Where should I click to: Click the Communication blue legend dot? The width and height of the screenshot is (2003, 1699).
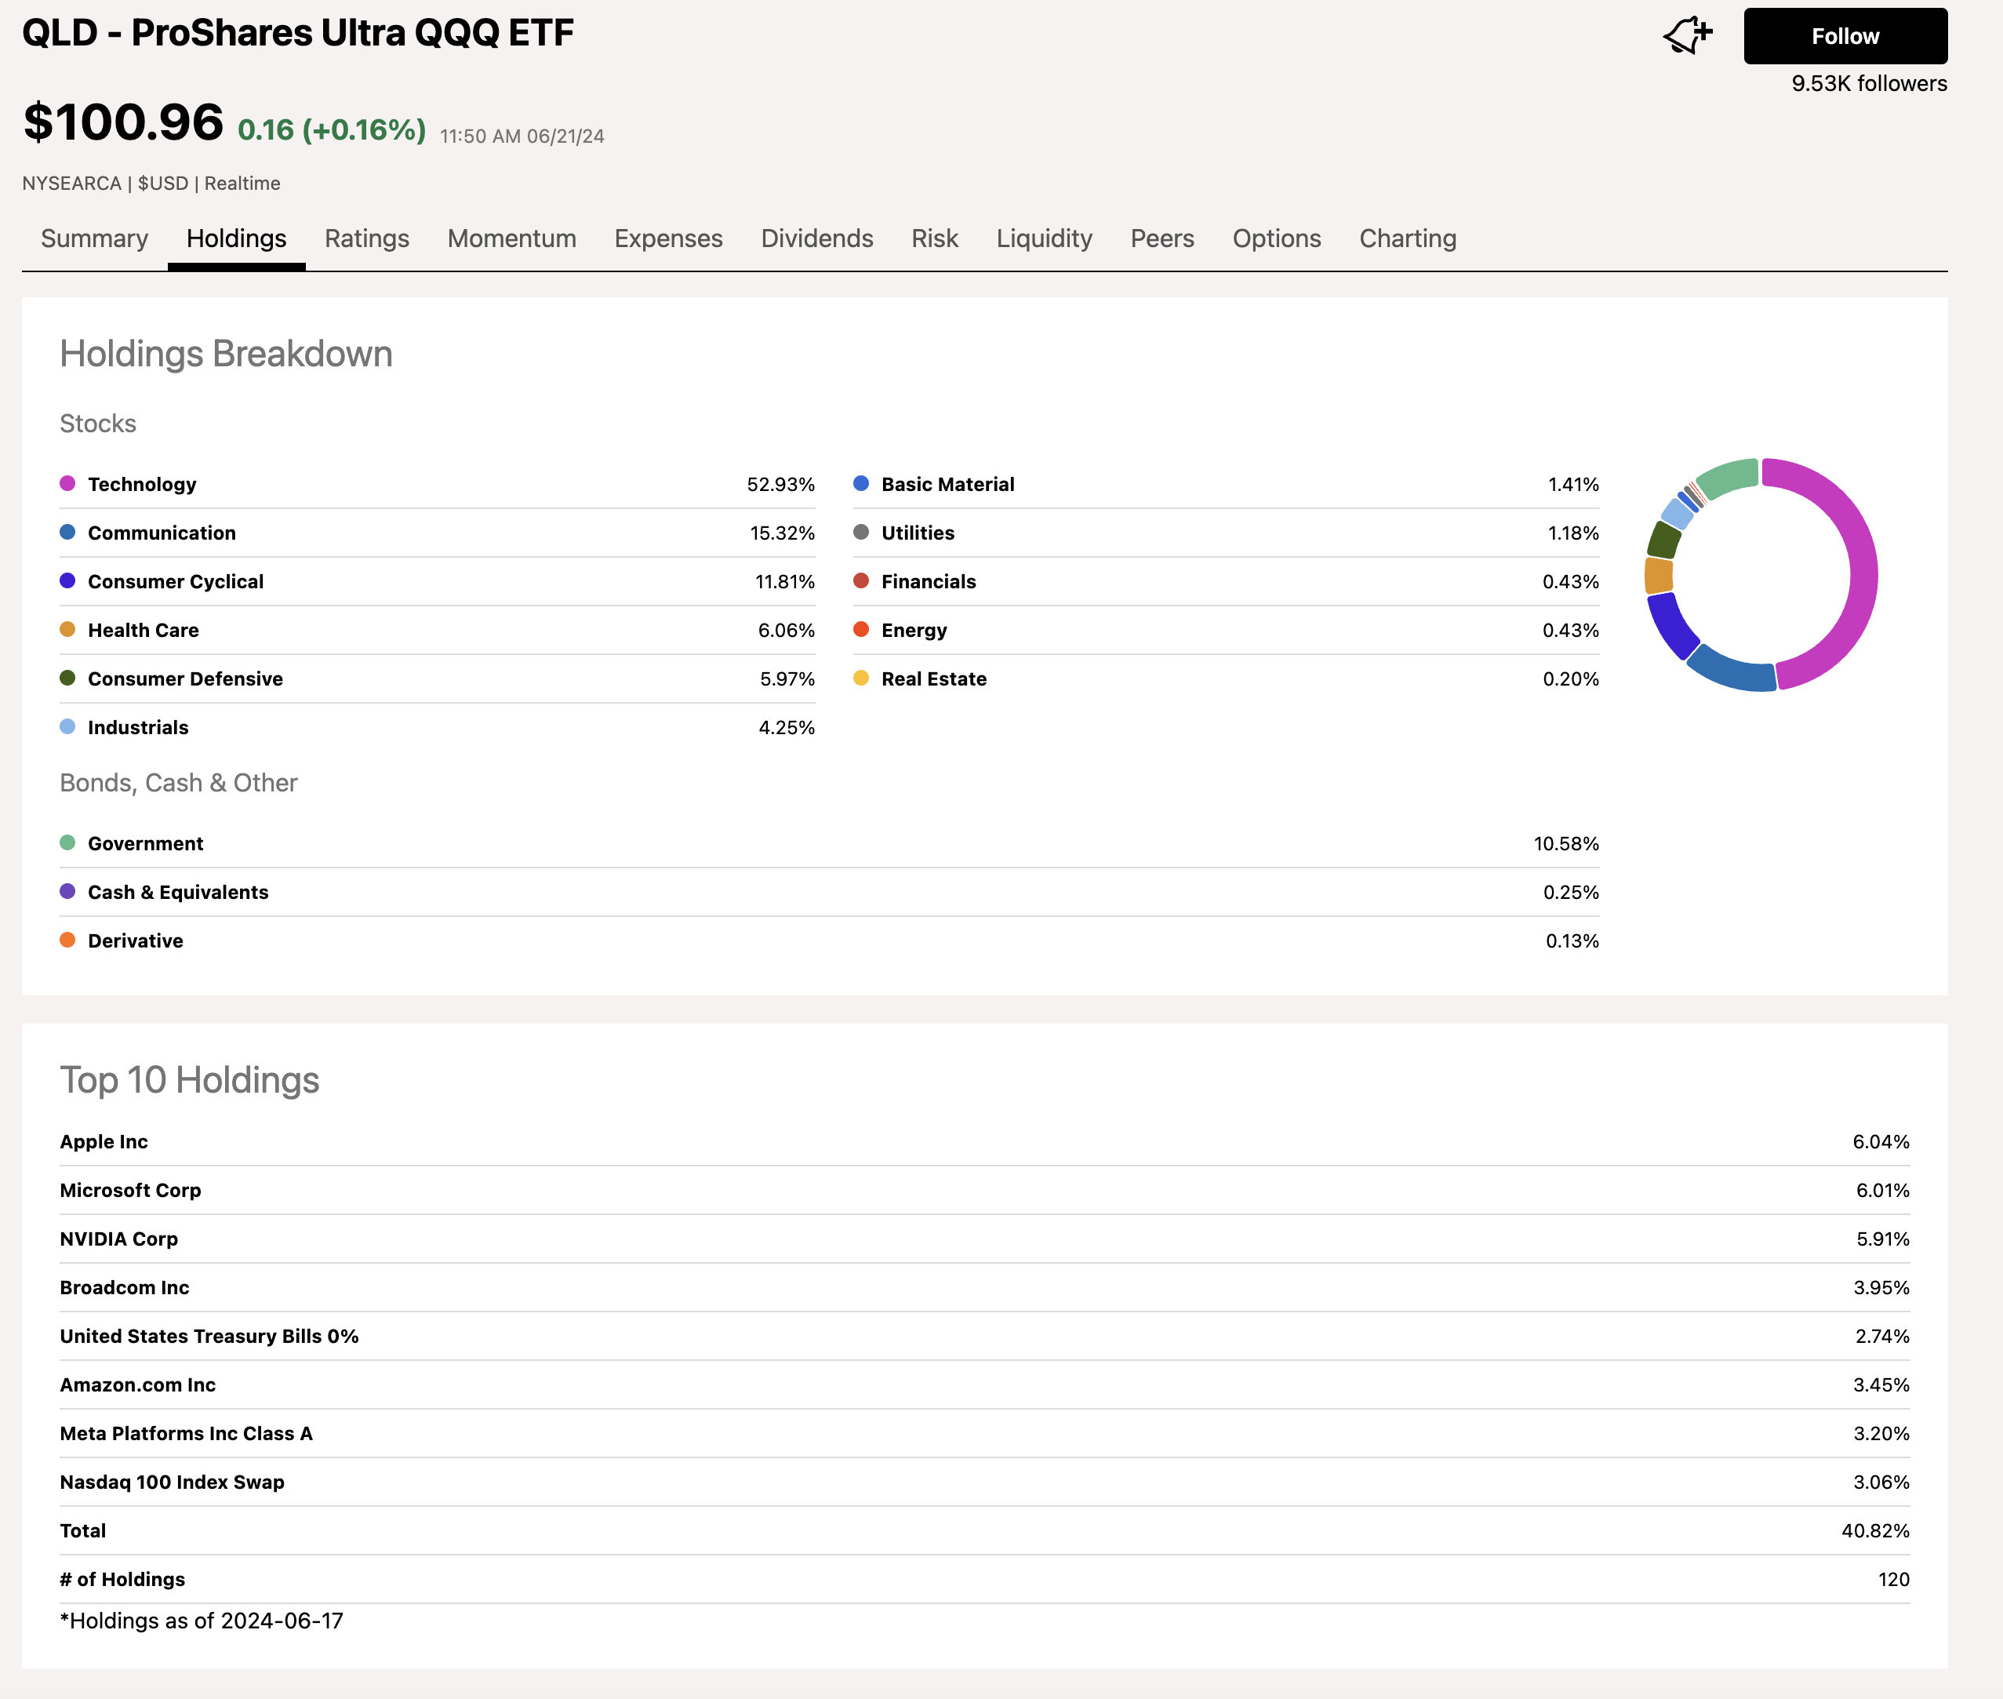67,533
